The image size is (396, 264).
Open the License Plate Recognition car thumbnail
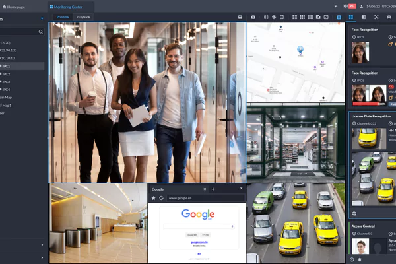(366, 137)
